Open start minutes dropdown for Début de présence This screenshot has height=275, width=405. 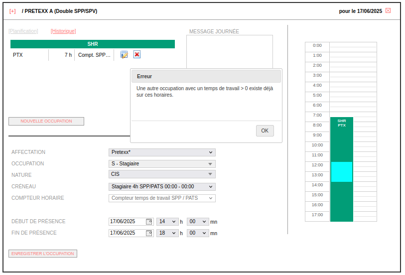[198, 222]
